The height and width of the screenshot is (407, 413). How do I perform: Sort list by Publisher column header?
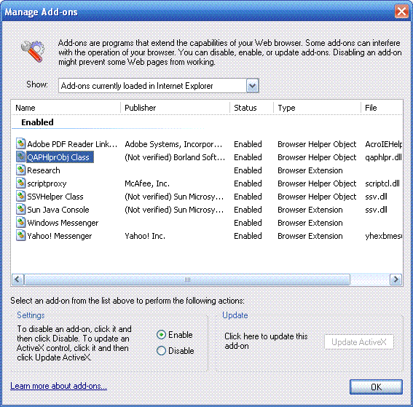coord(175,108)
